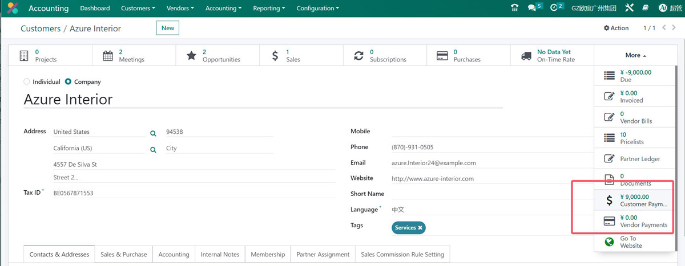
Task: Click the Partner Ledger pencil icon
Action: [x=609, y=158]
